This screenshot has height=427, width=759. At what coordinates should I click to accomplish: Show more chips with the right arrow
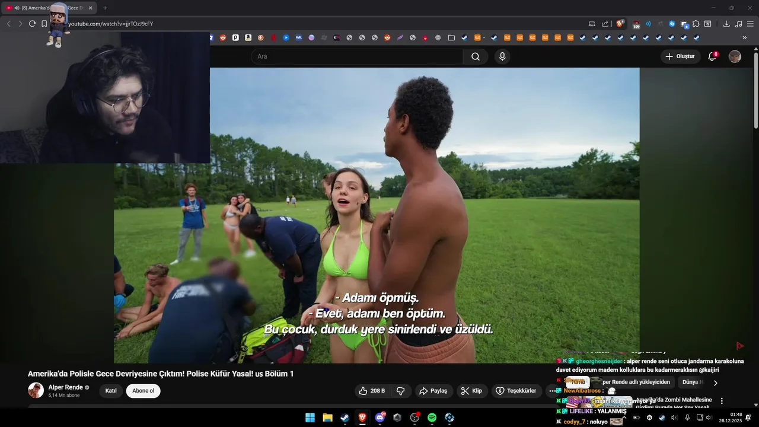pyautogui.click(x=715, y=383)
